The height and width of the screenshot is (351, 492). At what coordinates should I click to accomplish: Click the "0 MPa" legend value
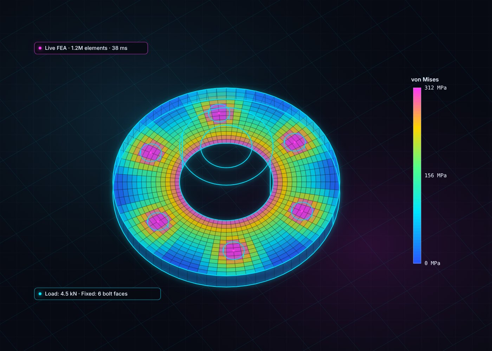tap(432, 263)
